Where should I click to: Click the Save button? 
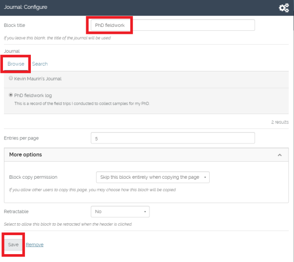point(13,244)
